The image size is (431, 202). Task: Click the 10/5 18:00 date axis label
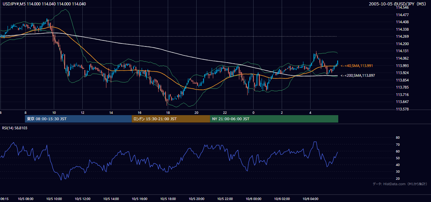click(x=168, y=199)
